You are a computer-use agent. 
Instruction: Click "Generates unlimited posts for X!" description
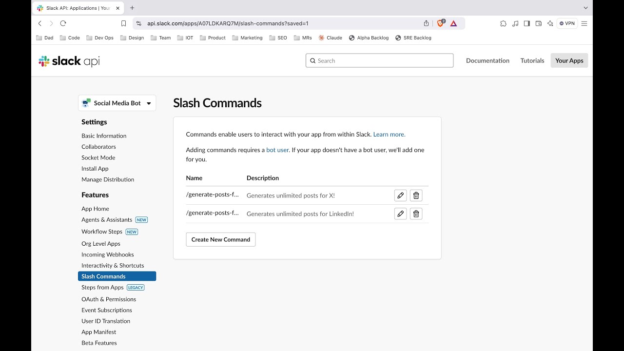pos(291,195)
